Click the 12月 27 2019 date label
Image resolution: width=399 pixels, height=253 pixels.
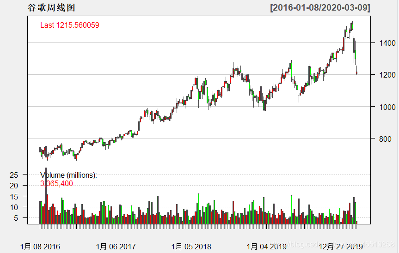(x=341, y=247)
